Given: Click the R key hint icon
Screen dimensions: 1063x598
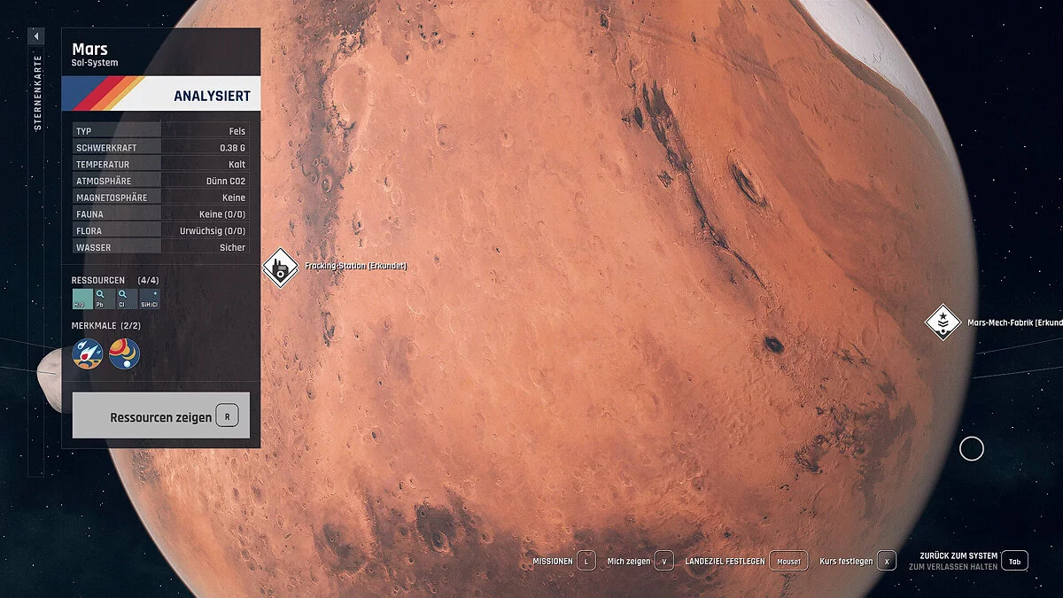Looking at the screenshot, I should (x=228, y=415).
